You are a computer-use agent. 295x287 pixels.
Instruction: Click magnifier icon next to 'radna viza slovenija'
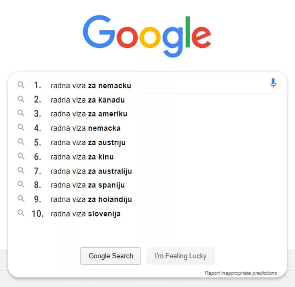click(x=21, y=213)
